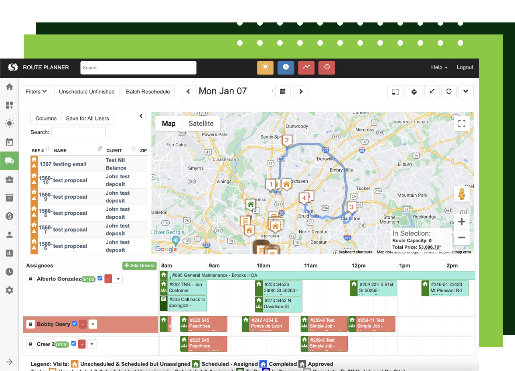This screenshot has height=371, width=515.
Task: Open Bobby Deery row dropdown arrow
Action: point(93,324)
